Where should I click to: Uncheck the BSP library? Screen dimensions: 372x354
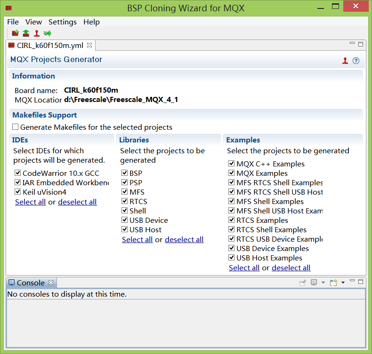tap(125, 173)
